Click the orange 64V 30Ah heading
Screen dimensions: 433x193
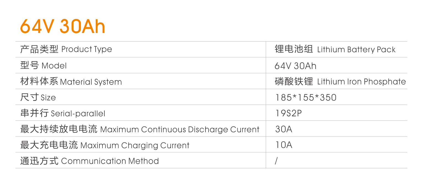coord(63,27)
